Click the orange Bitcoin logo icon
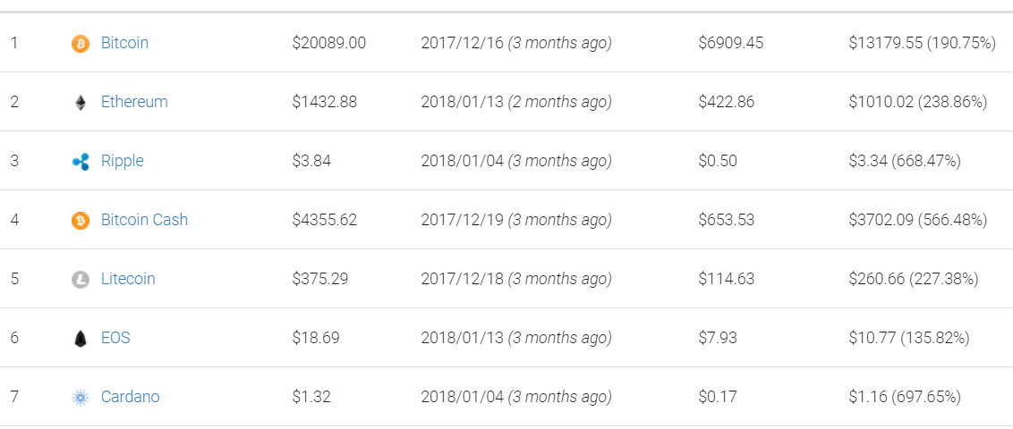Image resolution: width=1013 pixels, height=429 pixels. (81, 43)
